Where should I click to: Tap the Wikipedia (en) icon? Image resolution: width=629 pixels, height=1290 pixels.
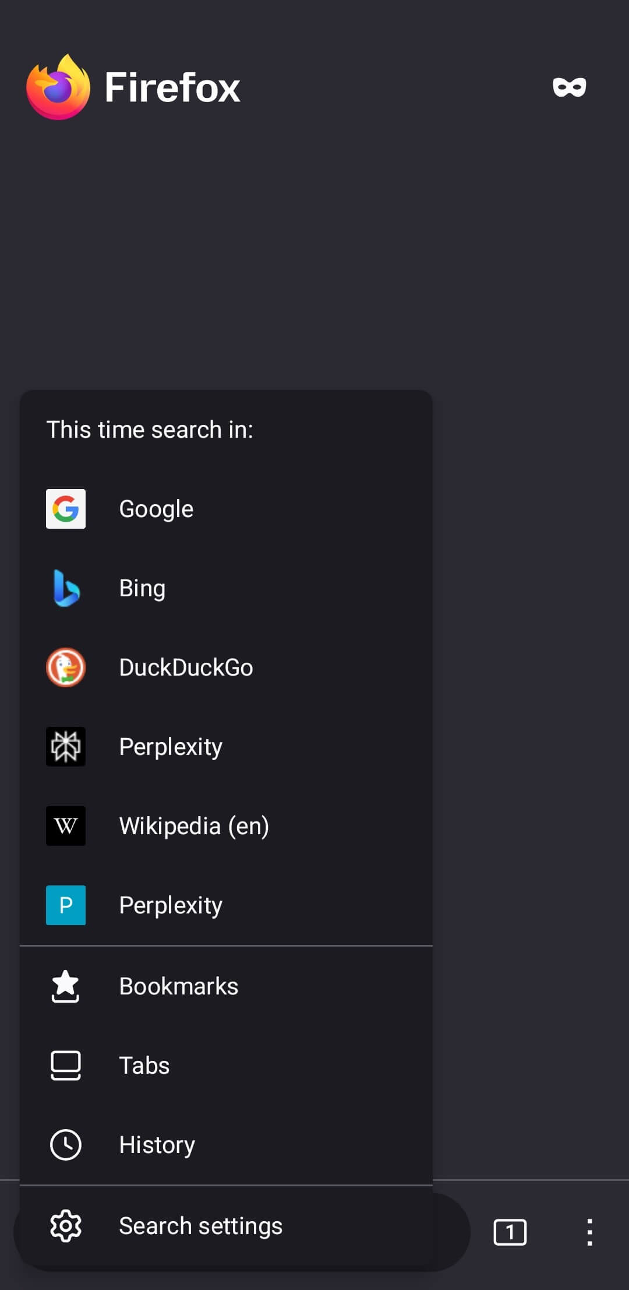(66, 826)
